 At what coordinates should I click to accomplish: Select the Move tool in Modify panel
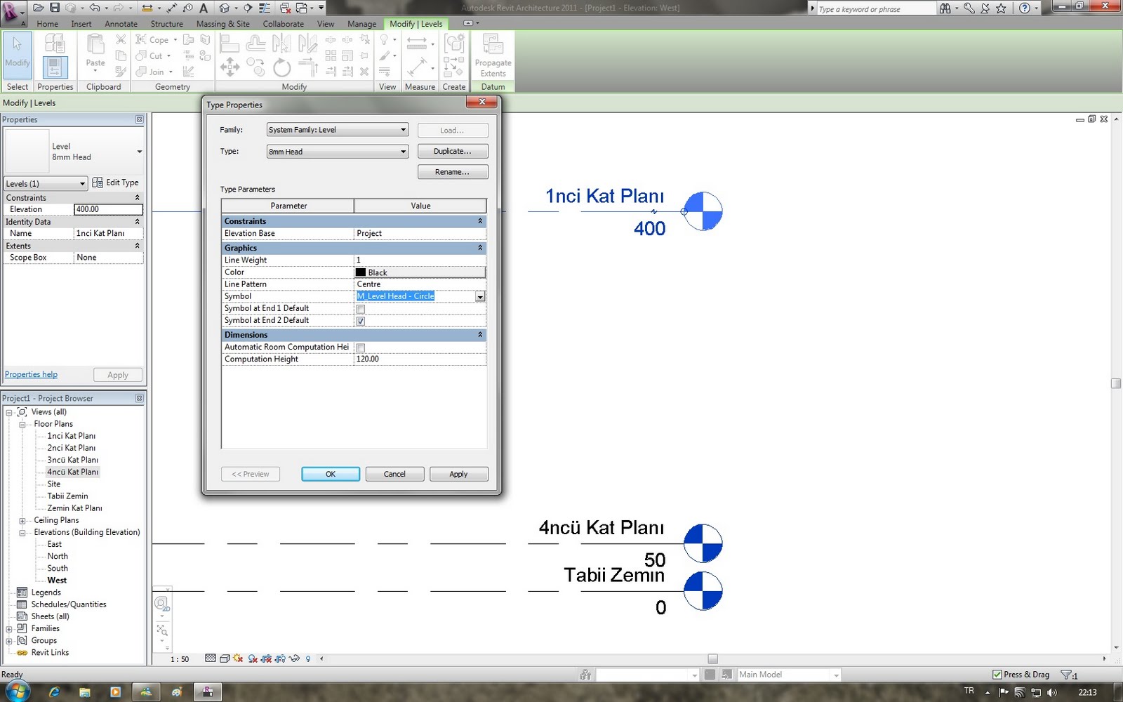click(x=230, y=67)
